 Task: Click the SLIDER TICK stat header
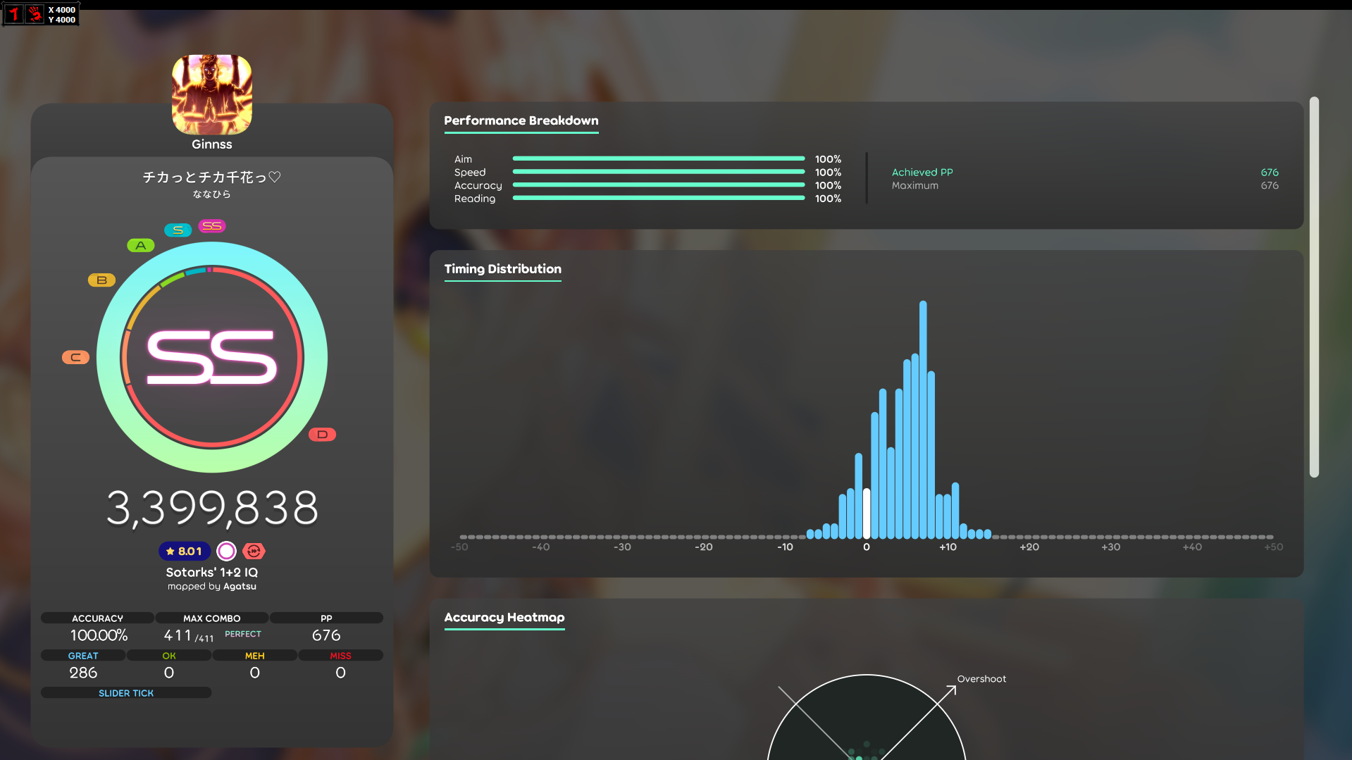click(126, 693)
